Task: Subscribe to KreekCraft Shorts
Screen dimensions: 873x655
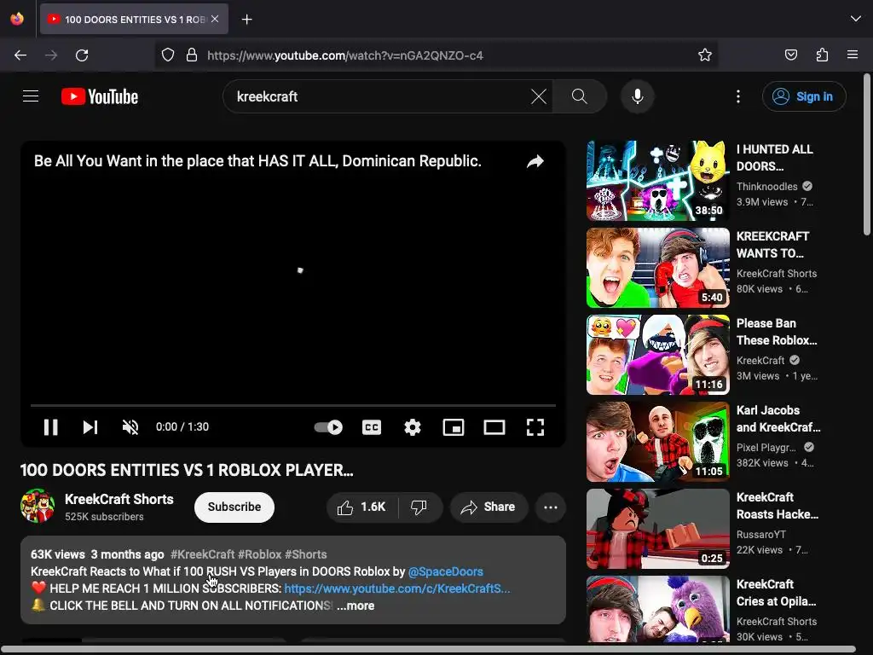Action: [x=234, y=507]
